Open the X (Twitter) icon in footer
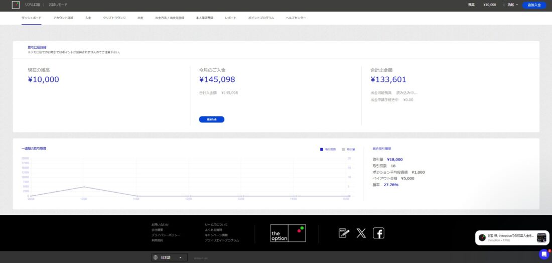The image size is (552, 263). pos(361,233)
